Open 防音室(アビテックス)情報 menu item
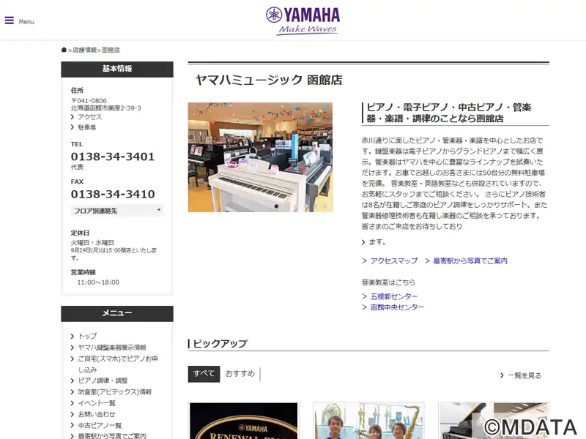 coord(115,391)
